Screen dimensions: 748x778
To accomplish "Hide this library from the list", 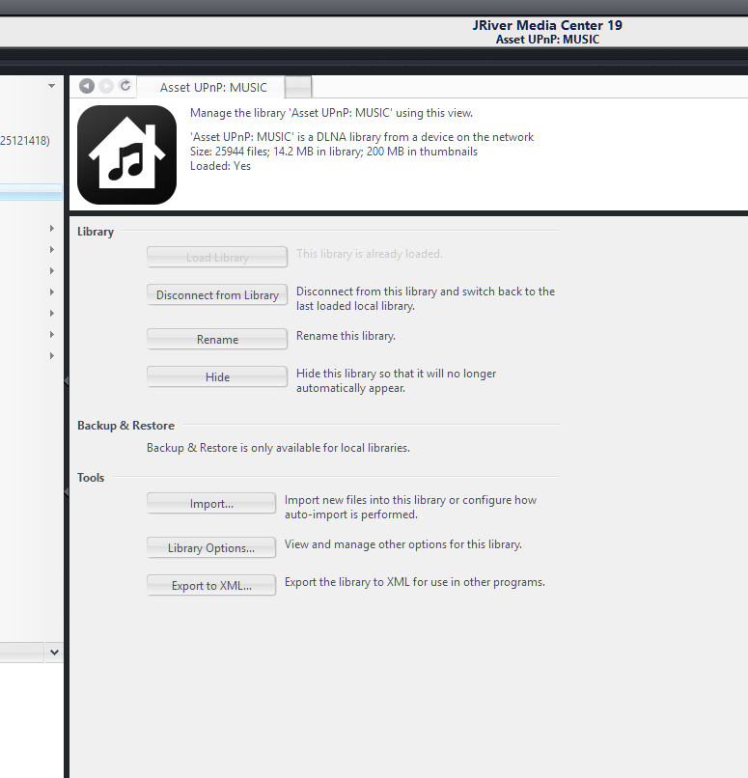I will tap(217, 377).
